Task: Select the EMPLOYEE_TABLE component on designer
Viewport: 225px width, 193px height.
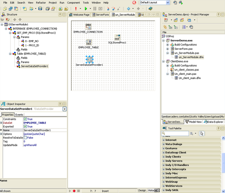Action: point(89,42)
